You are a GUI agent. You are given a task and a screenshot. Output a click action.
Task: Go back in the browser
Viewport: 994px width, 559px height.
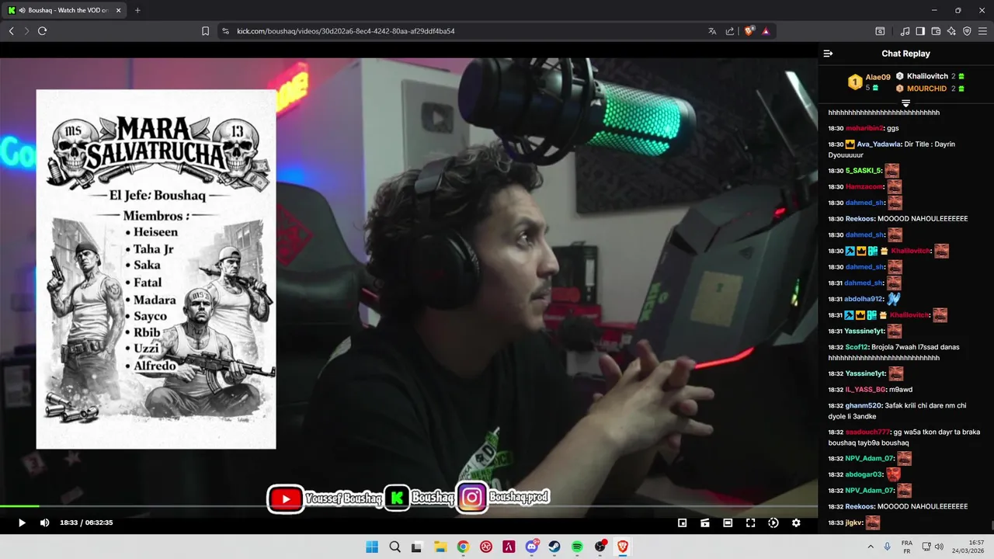click(x=11, y=31)
